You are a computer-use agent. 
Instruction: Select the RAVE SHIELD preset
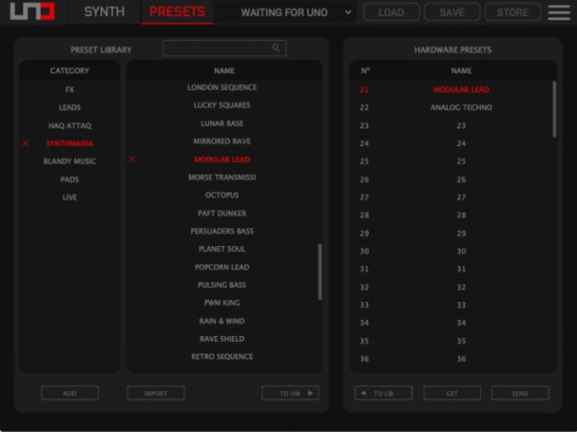[x=222, y=339]
